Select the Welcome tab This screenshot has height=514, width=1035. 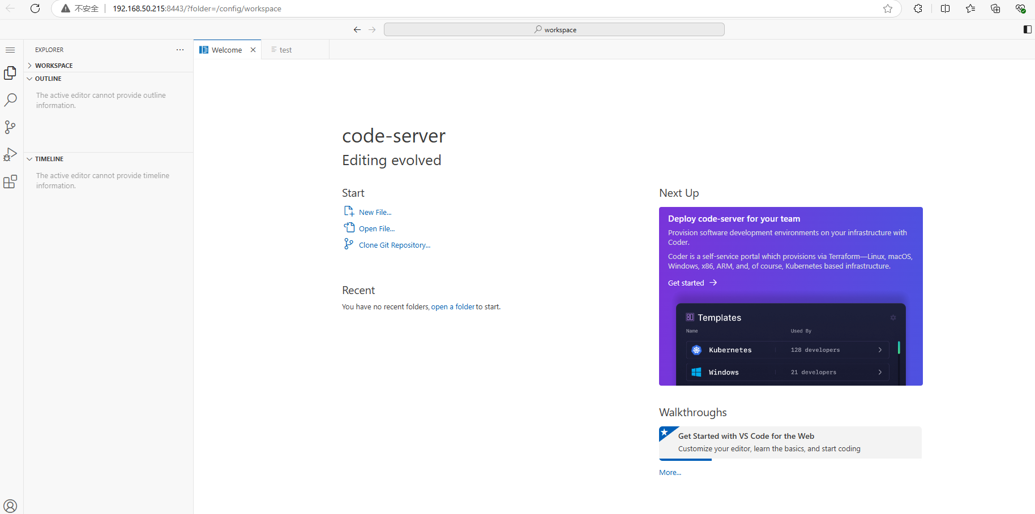coord(226,50)
